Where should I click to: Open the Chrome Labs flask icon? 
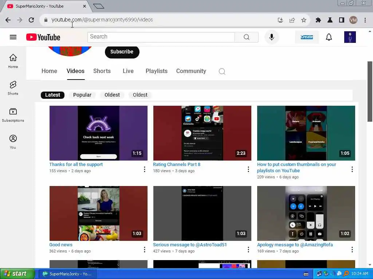pos(330,20)
